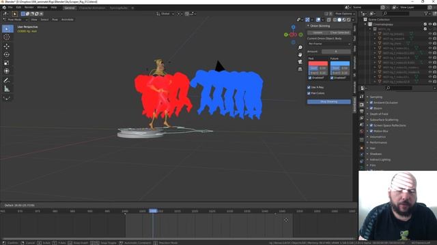This screenshot has height=245, width=437.
Task: Click the tweak select mode play icon
Action: coord(15,14)
